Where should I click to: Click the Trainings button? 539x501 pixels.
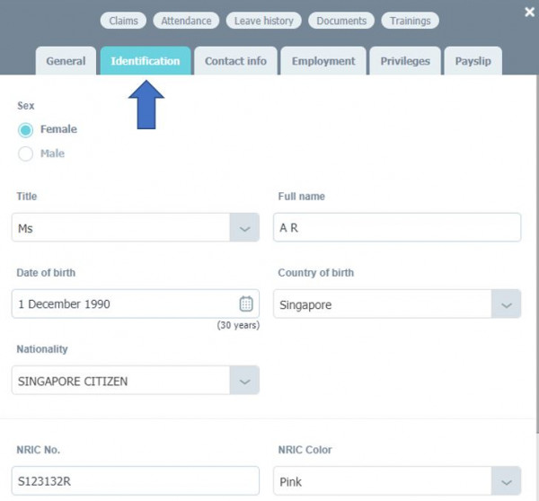click(410, 21)
